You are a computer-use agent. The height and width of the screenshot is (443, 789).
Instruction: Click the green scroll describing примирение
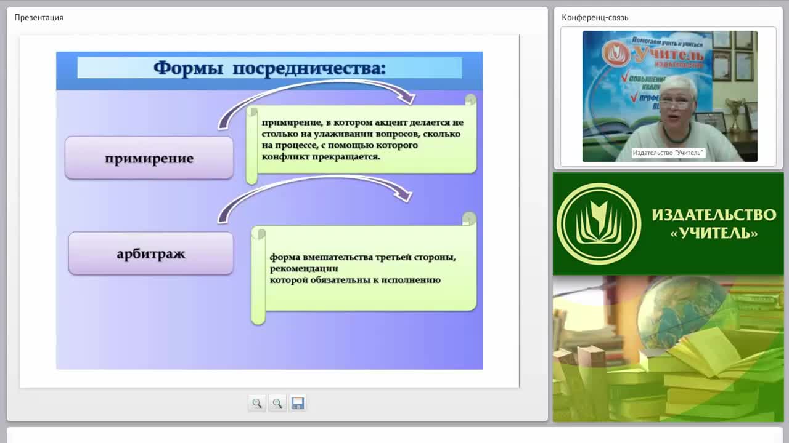coord(361,140)
